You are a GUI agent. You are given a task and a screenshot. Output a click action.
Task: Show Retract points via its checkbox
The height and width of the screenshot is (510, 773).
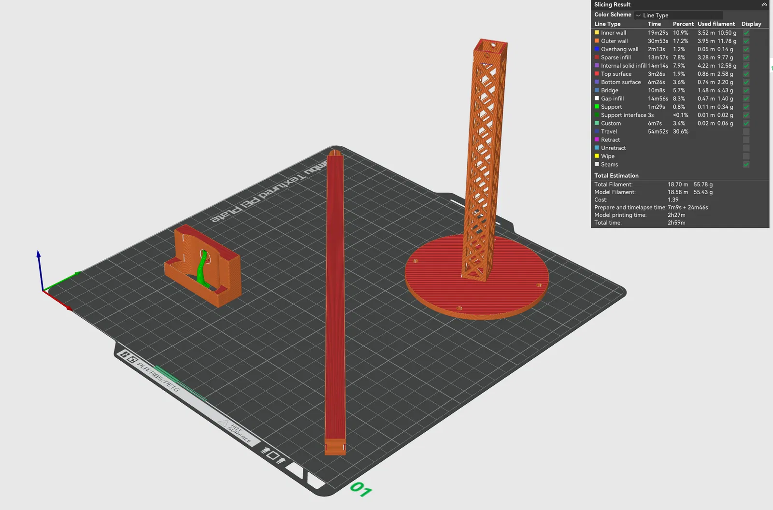(x=746, y=140)
